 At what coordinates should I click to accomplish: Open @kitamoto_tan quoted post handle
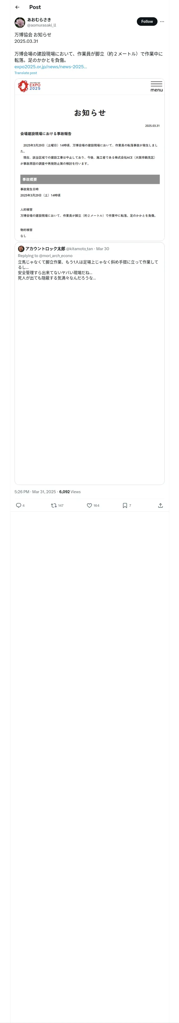coord(79,249)
